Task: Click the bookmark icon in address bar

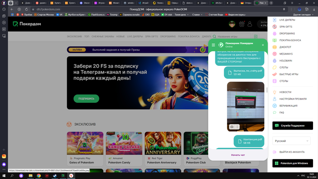Action: click(x=284, y=10)
